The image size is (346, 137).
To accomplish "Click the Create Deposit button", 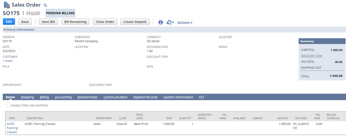I will (135, 22).
